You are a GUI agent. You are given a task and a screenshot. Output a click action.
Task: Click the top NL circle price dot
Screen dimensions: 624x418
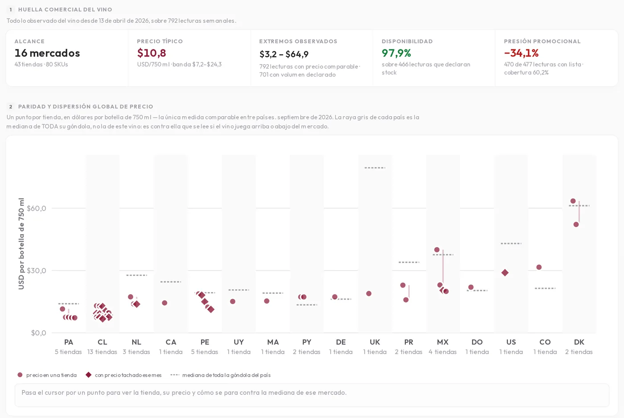coord(131,297)
